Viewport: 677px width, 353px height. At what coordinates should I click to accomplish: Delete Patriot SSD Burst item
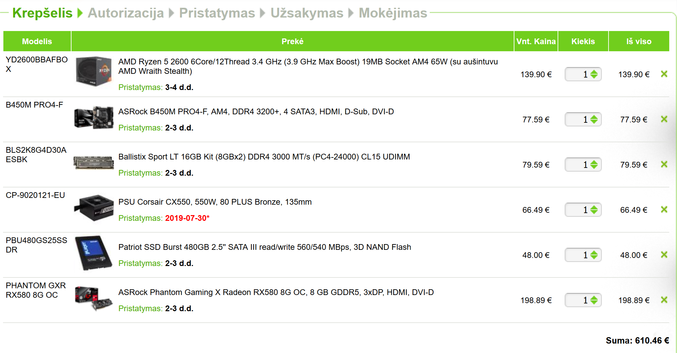(x=664, y=255)
